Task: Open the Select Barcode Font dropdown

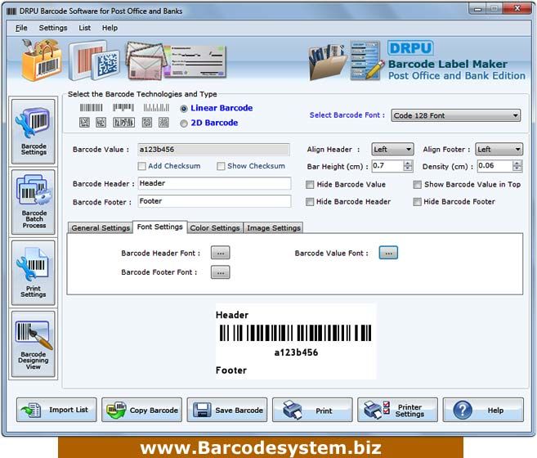Action: pos(456,115)
